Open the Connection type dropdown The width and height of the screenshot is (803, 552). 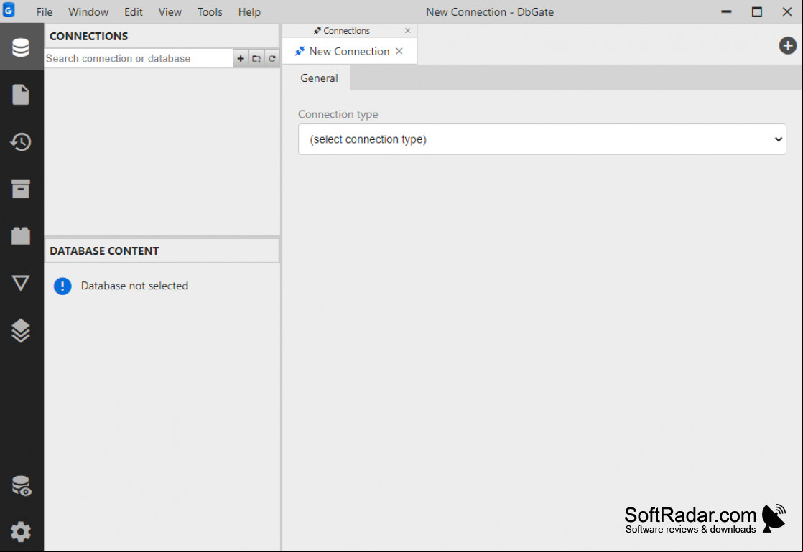click(x=542, y=139)
